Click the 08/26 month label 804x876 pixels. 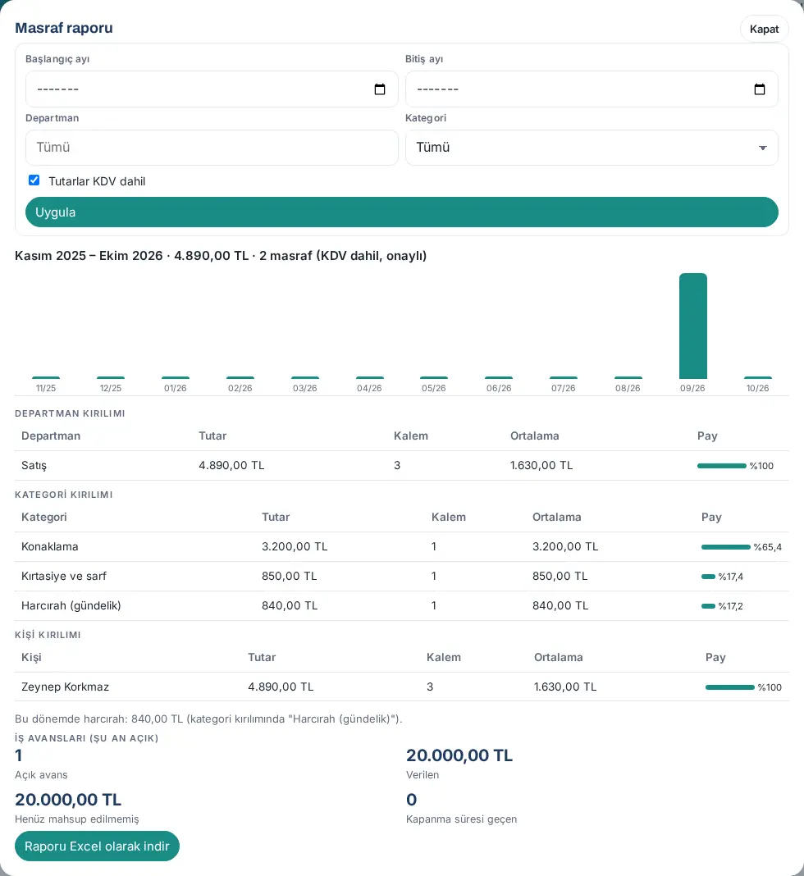[628, 388]
